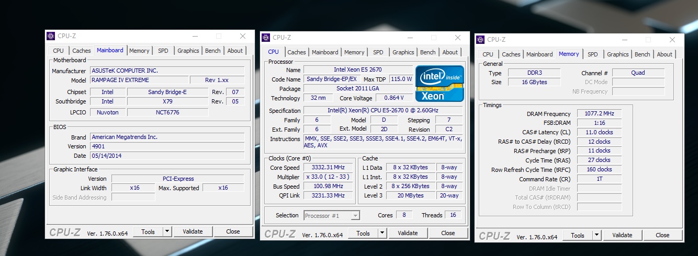Click the Intel Xeon logo in CPU window
698x256 pixels.
pos(440,84)
